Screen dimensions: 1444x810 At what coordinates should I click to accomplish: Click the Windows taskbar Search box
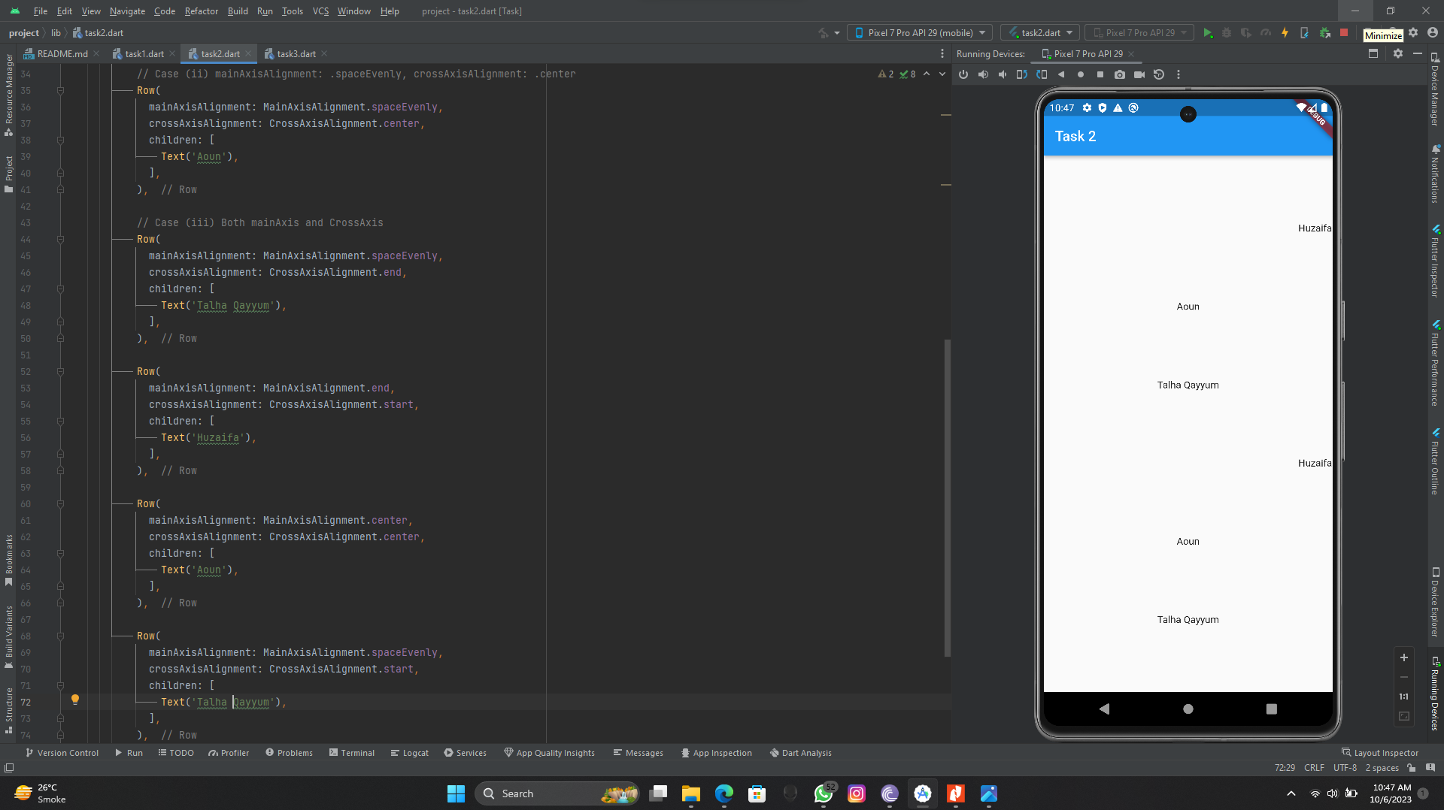click(557, 793)
